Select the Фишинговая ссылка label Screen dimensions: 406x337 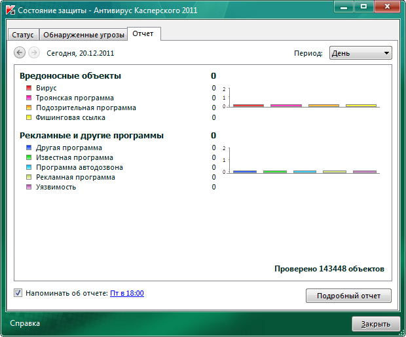point(71,118)
